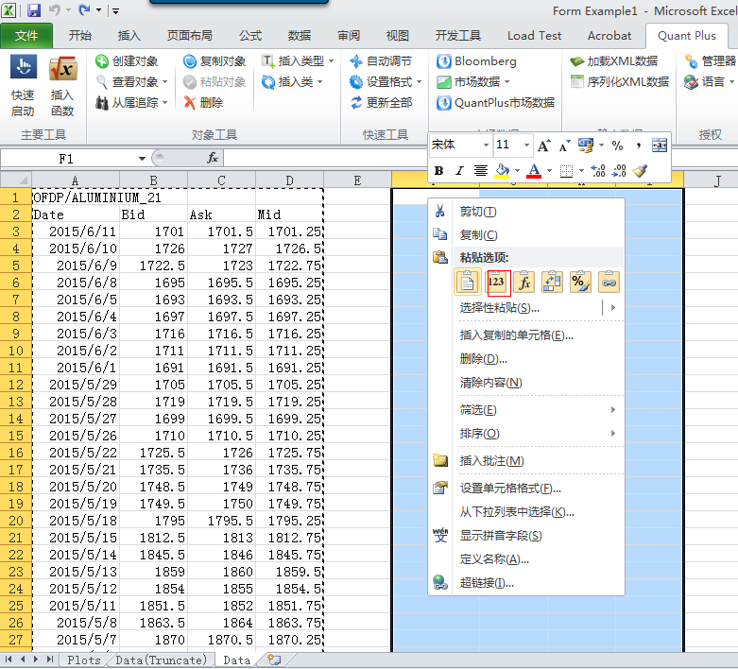
Task: Click the Undo icon in quick access toolbar
Action: click(x=55, y=9)
